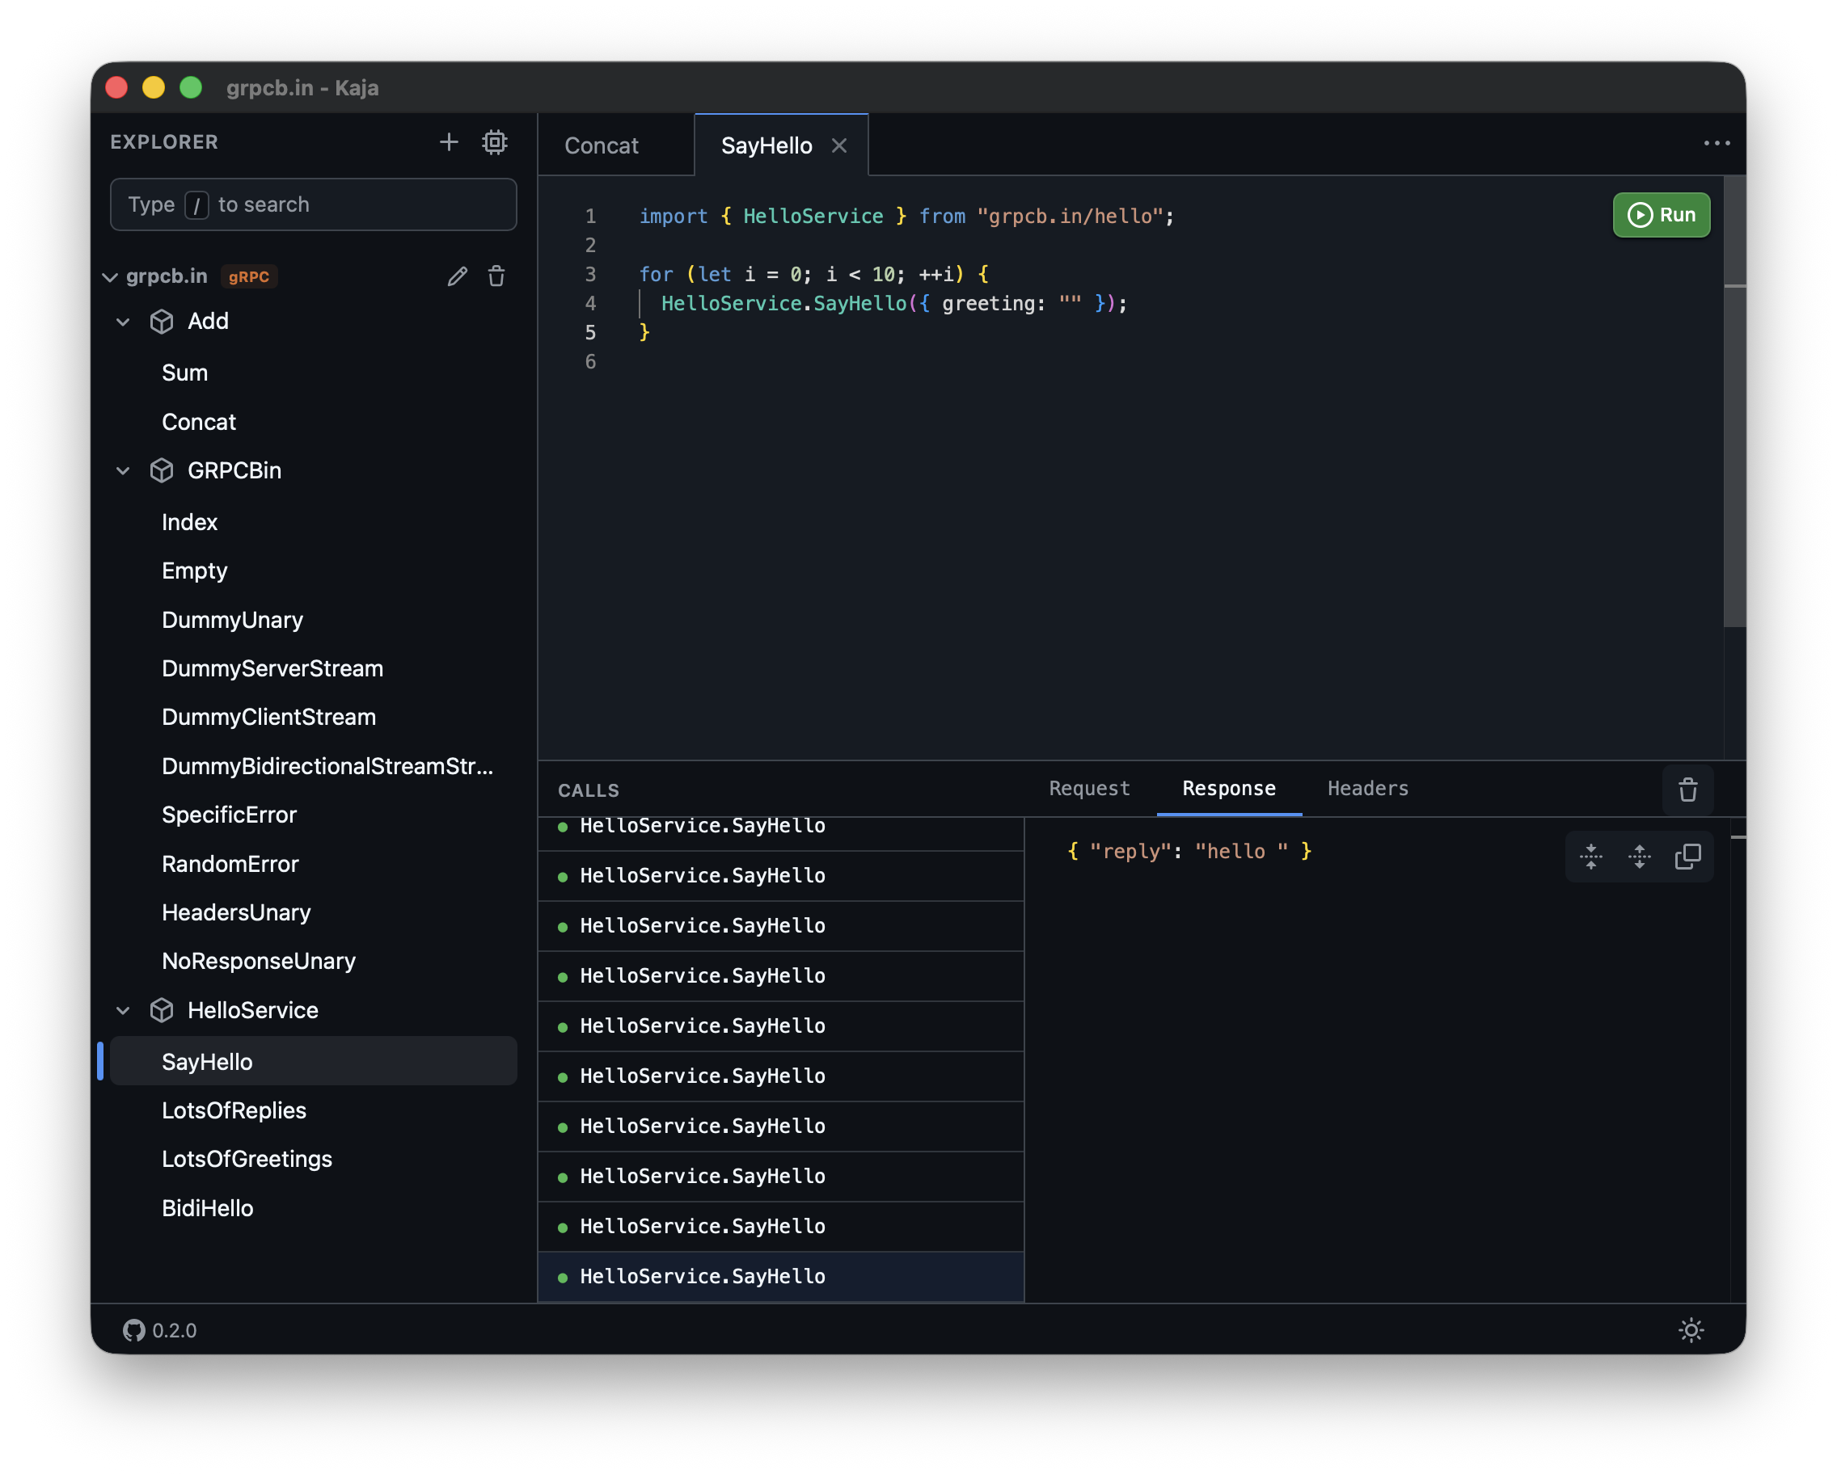Copy the response with copy icon

click(x=1687, y=857)
